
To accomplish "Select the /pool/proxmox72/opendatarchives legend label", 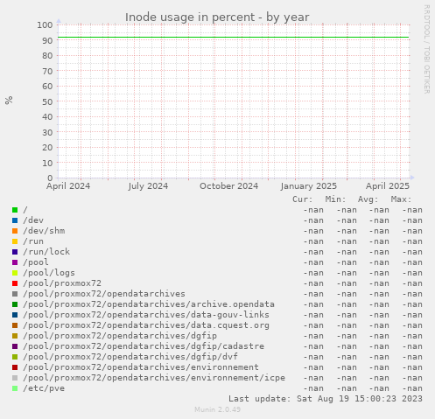I will (x=104, y=294).
